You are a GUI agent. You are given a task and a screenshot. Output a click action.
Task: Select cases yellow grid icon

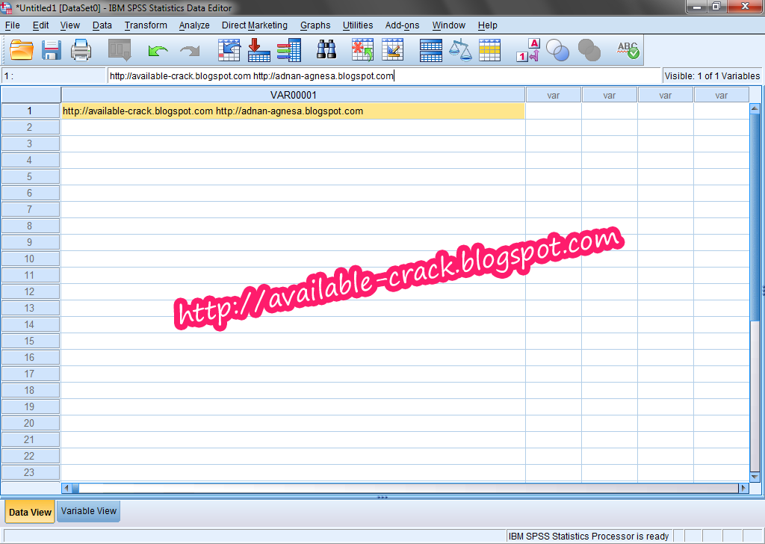coord(490,50)
